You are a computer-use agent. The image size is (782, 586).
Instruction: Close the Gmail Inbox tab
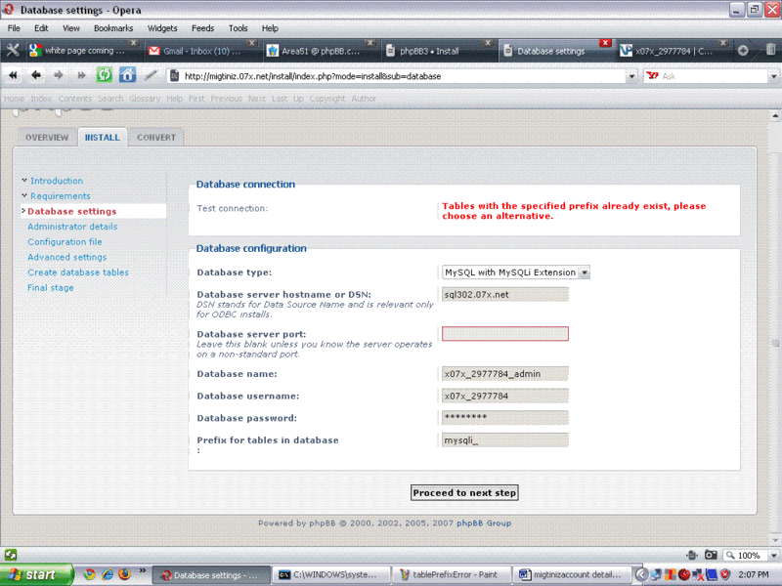click(252, 43)
